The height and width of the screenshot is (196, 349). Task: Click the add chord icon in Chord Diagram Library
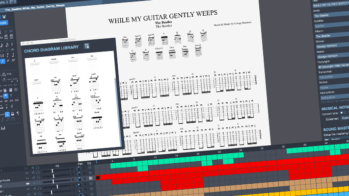click(87, 46)
